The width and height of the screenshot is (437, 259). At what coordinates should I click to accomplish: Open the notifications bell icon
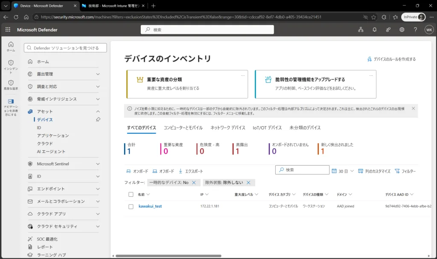point(375,29)
